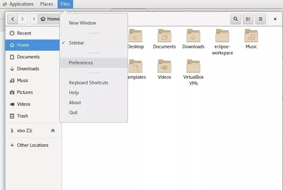Open Other Locations in the sidebar
This screenshot has height=190, width=283.
point(33,145)
